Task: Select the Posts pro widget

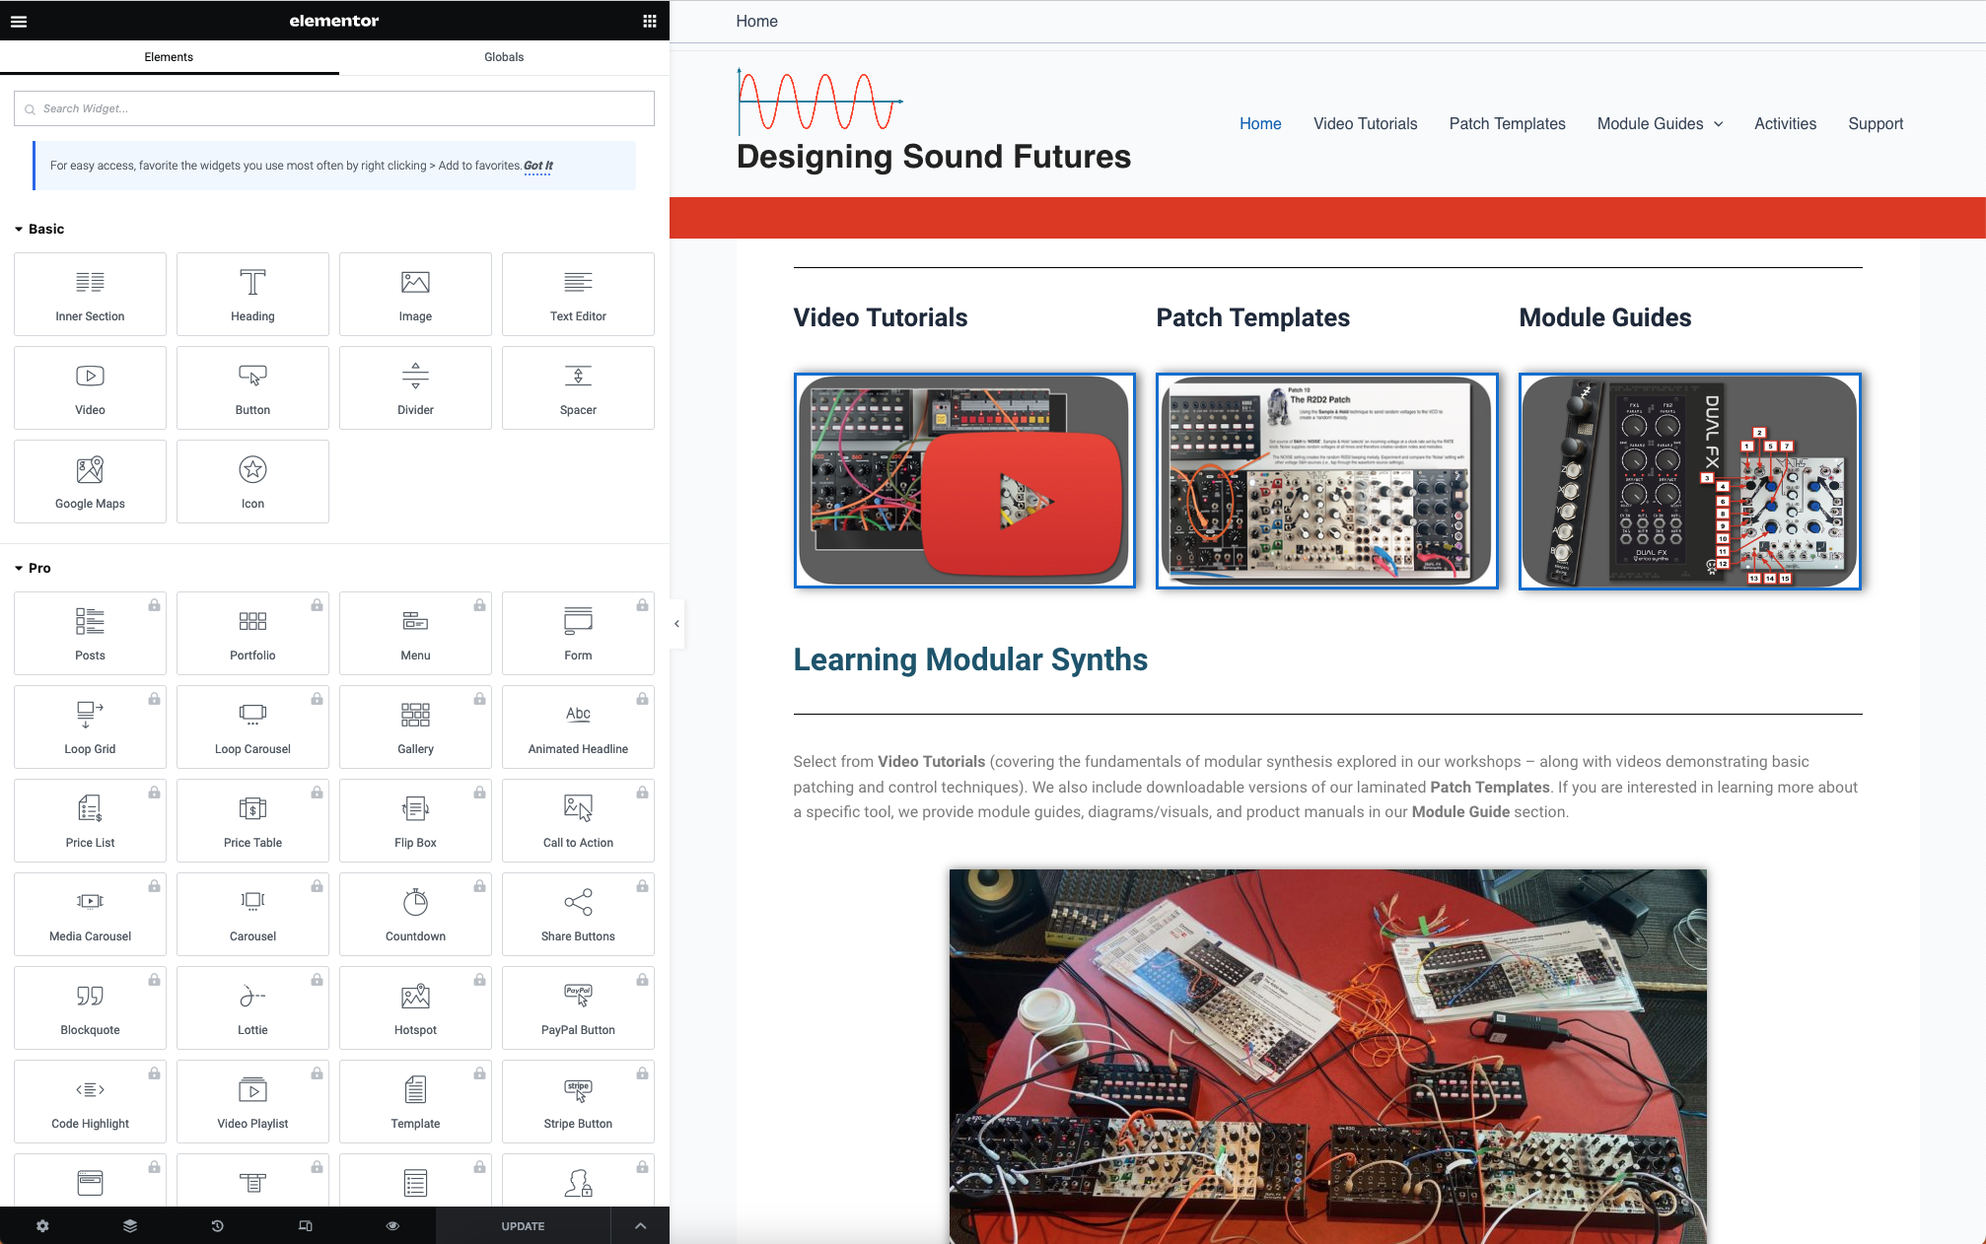Action: (90, 633)
